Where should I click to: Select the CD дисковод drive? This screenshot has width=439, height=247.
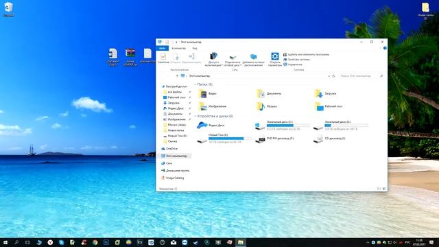click(329, 139)
